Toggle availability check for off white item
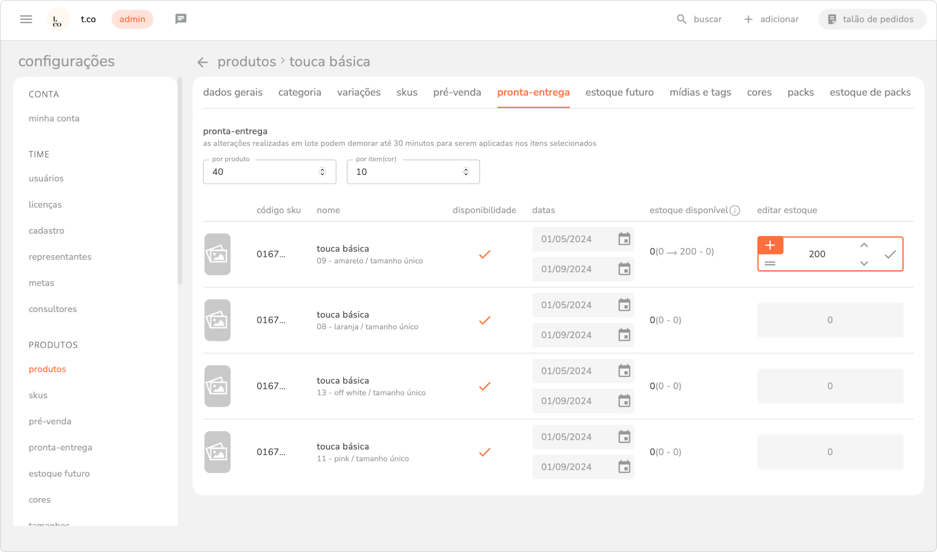Screen dimensions: 937x552 coord(484,386)
